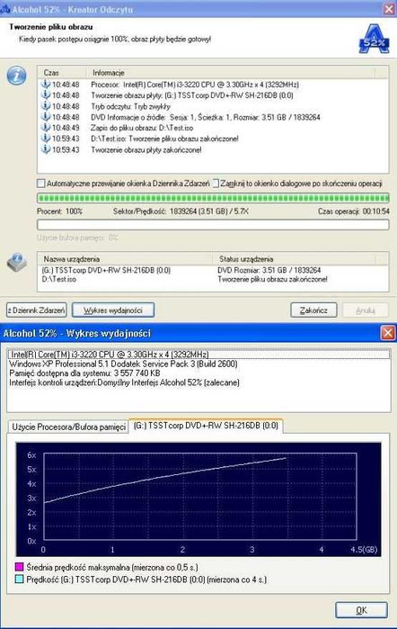Image resolution: width=397 pixels, height=629 pixels.
Task: Select the Intel(R) Core(TM) i3-3220 CPU line
Action: point(198,355)
